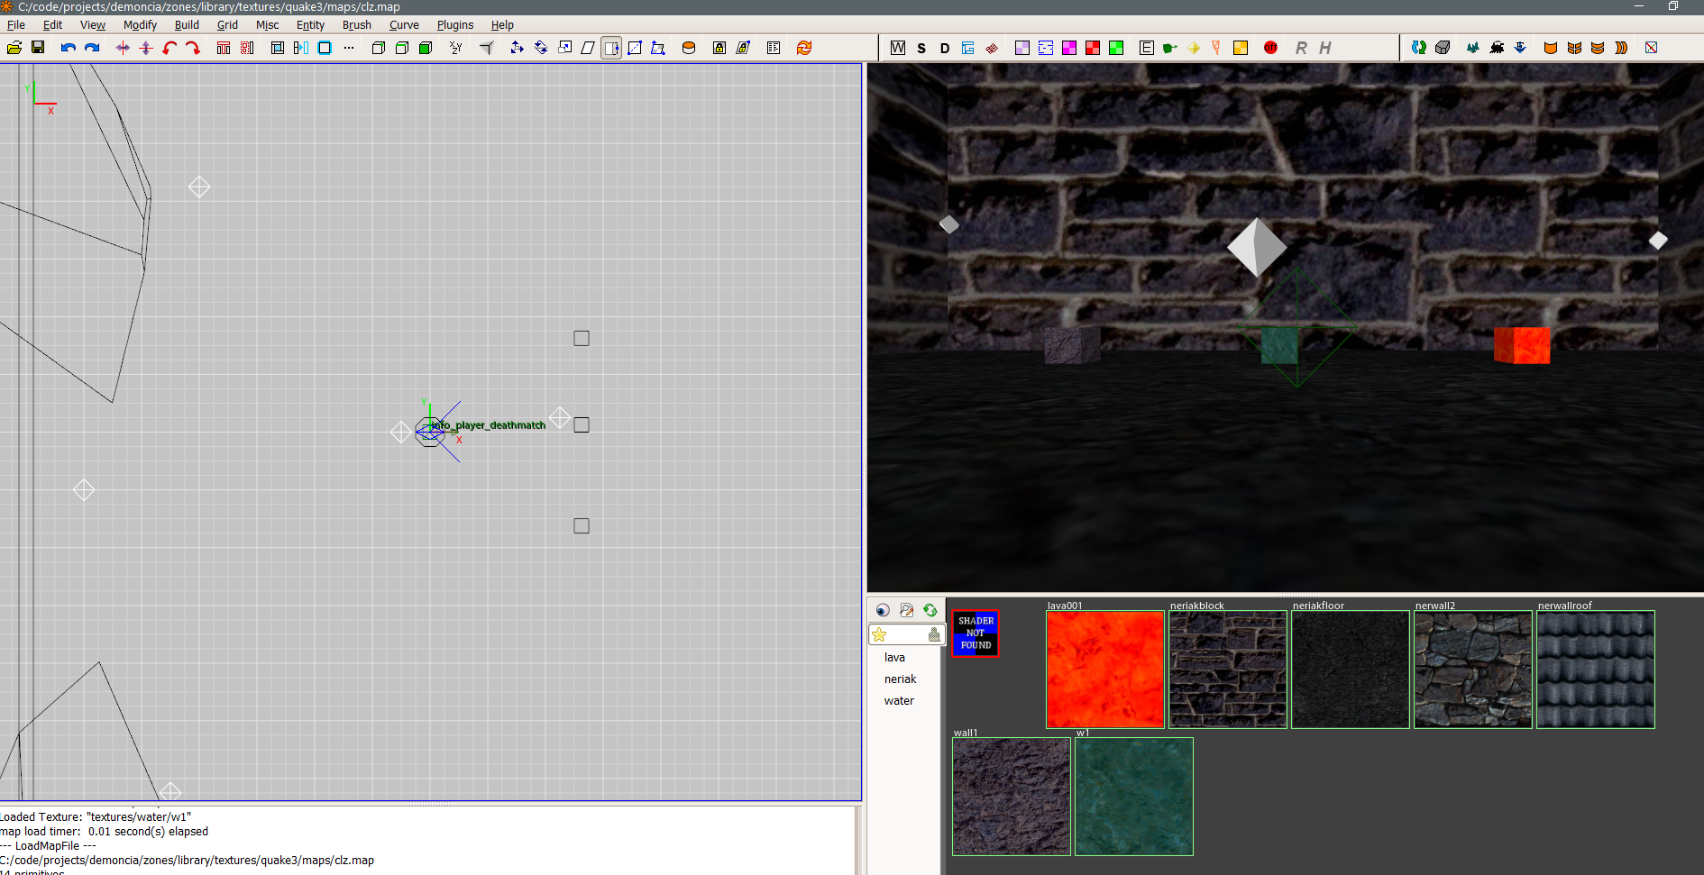Select the neriak texture folder
The height and width of the screenshot is (875, 1704).
(x=900, y=679)
